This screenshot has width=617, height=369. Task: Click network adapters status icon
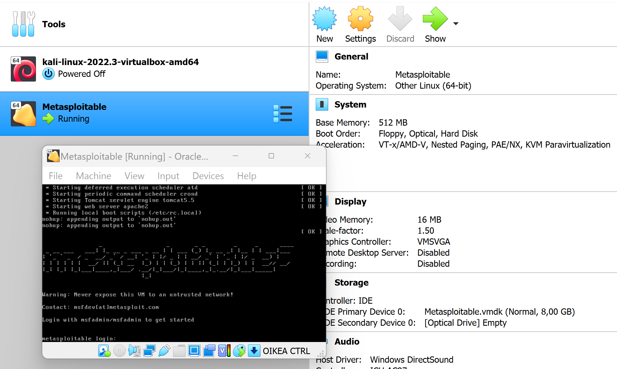click(149, 351)
